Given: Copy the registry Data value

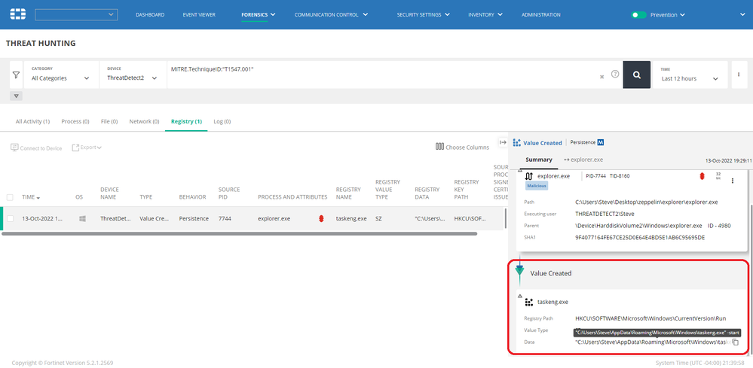Looking at the screenshot, I should [x=735, y=342].
